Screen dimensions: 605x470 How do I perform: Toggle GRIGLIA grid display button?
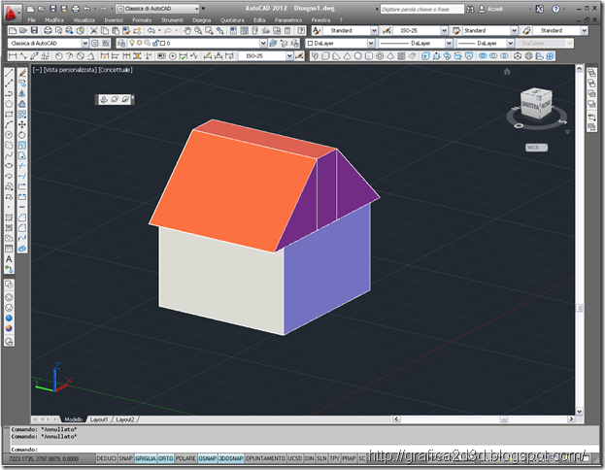click(x=145, y=458)
